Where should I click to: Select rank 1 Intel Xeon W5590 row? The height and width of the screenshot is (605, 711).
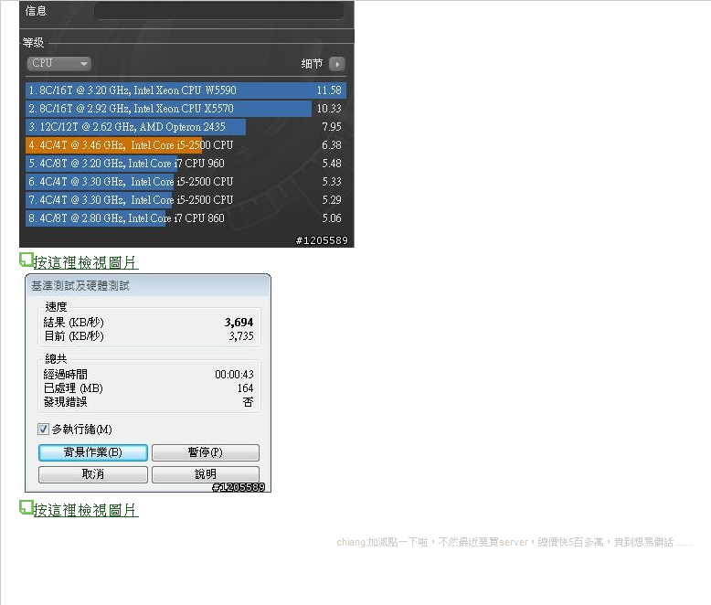click(186, 90)
